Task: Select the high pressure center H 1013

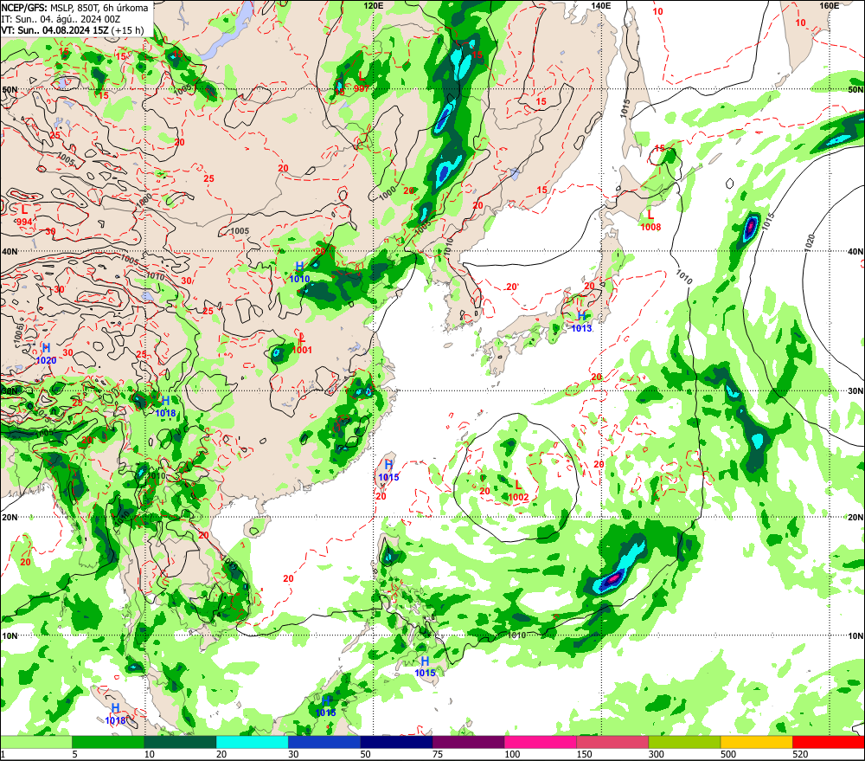Action: click(x=581, y=322)
